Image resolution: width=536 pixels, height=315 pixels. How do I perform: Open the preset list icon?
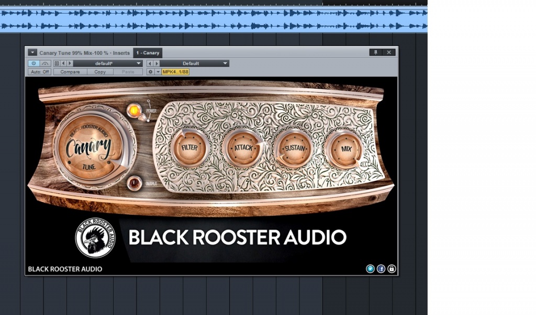pyautogui.click(x=57, y=64)
